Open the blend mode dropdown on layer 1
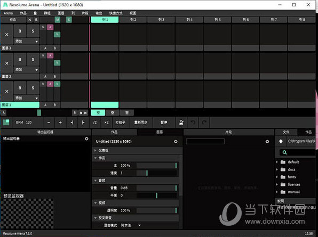This screenshot has width=318, height=237. click(26, 98)
